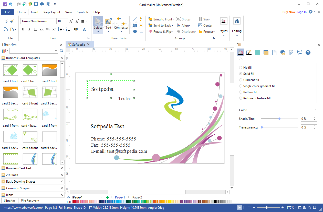Increase the Transparency stepper value
The width and height of the screenshot is (323, 212).
(x=315, y=126)
